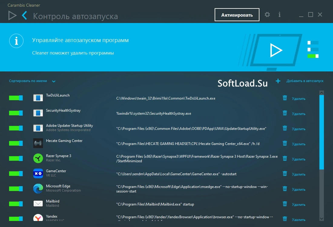The width and height of the screenshot is (333, 227).
Task: Click the Mailbird envelope icon
Action: point(38,204)
